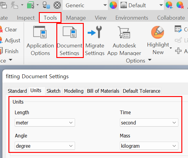Image resolution: width=188 pixels, height=158 pixels.
Task: Select the Default Tolerance tab
Action: 141,91
